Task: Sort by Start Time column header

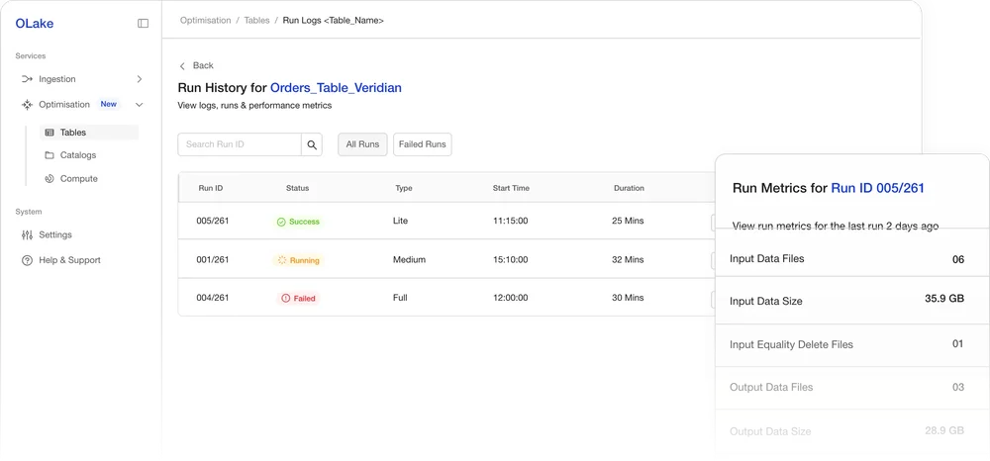Action: pyautogui.click(x=511, y=188)
